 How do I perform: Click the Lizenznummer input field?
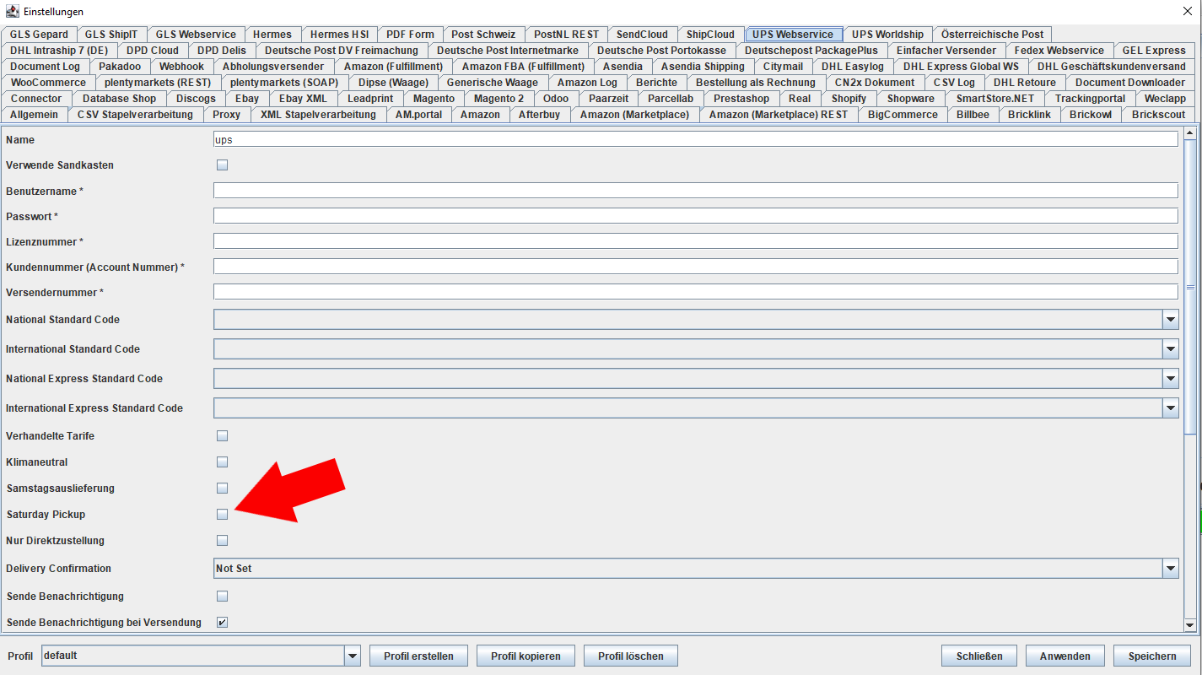pos(696,241)
